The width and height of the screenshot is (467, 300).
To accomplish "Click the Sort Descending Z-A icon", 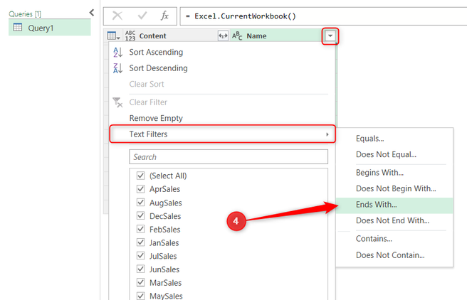I will pyautogui.click(x=117, y=68).
